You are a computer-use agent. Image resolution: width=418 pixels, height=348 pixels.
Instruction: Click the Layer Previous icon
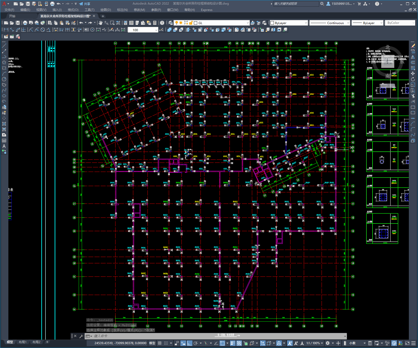tap(258, 23)
